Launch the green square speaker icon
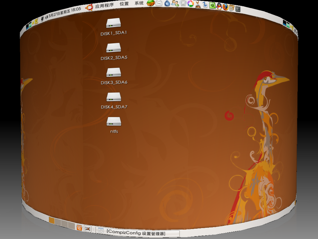This screenshot has height=239, width=318. click(x=212, y=5)
